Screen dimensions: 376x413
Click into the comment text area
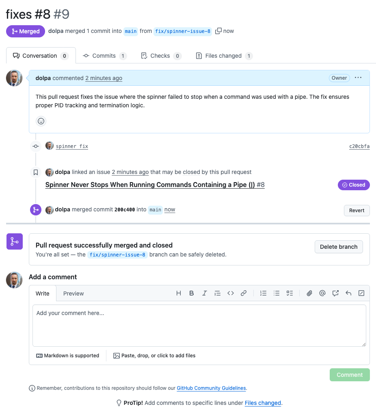[x=199, y=325]
